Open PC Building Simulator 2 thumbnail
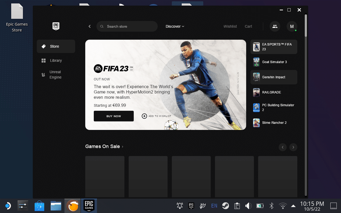Screen dimensions: 341x213 pos(256,108)
